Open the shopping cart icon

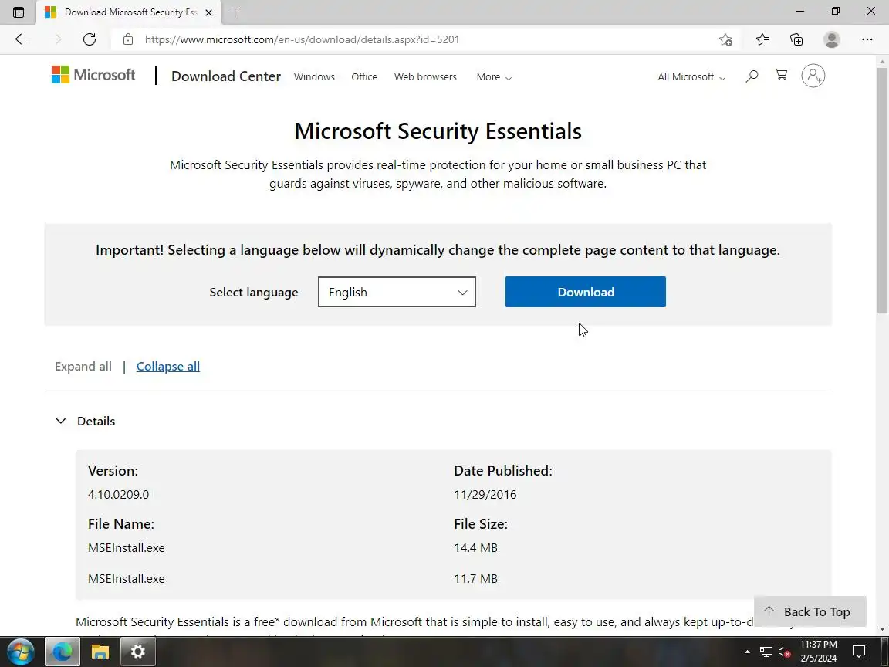(x=781, y=75)
